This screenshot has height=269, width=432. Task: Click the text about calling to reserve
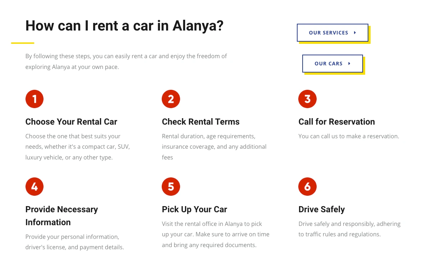tap(349, 136)
